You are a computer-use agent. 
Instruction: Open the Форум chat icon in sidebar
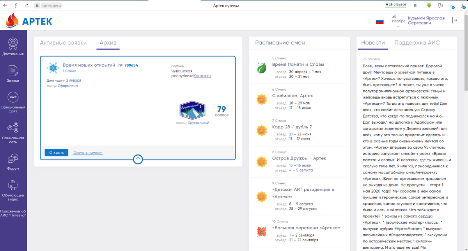click(13, 159)
